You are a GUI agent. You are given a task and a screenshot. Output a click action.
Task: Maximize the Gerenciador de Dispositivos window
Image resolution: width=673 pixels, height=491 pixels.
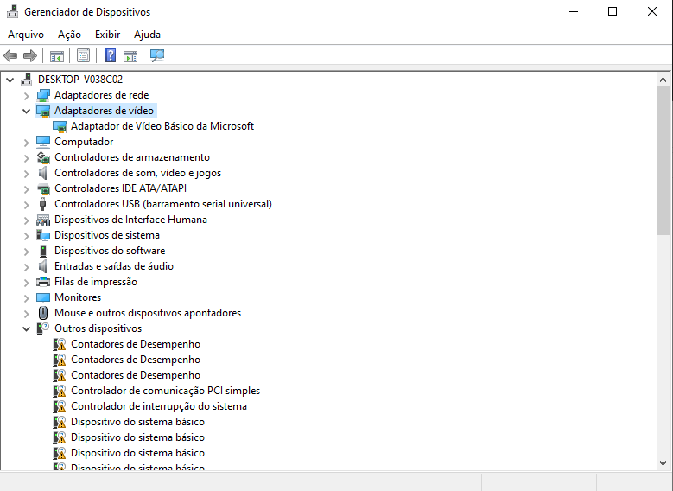613,11
